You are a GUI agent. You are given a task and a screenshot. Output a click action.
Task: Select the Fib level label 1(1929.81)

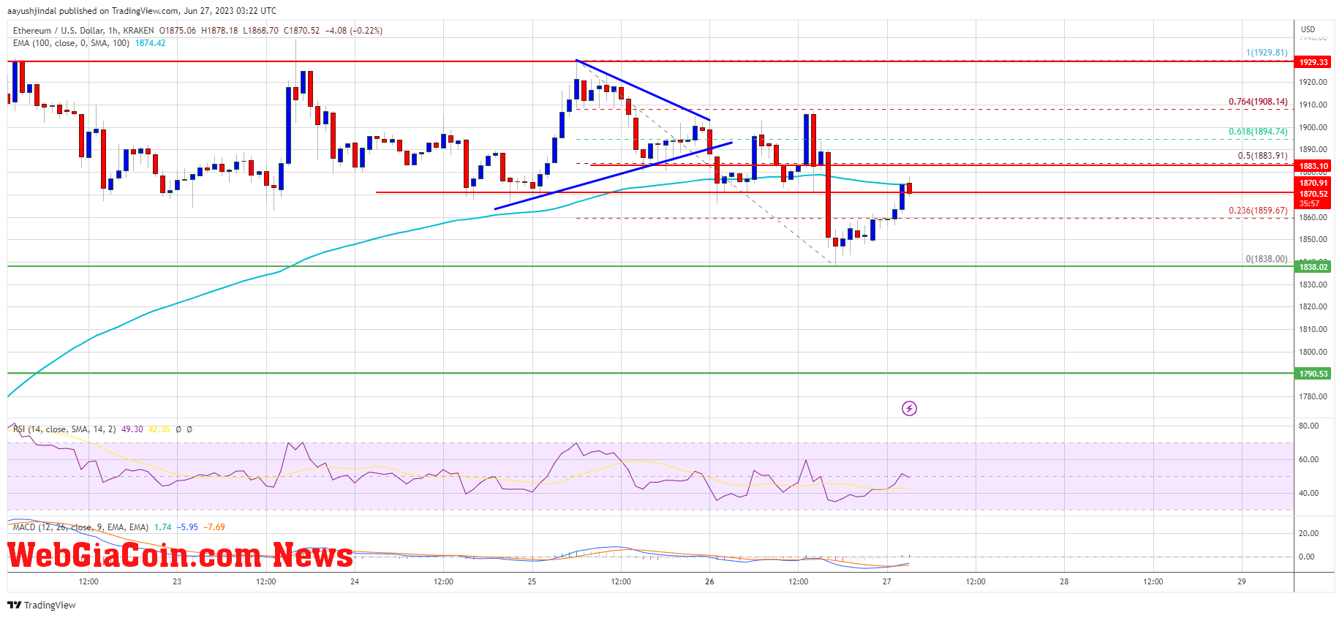tap(1267, 53)
